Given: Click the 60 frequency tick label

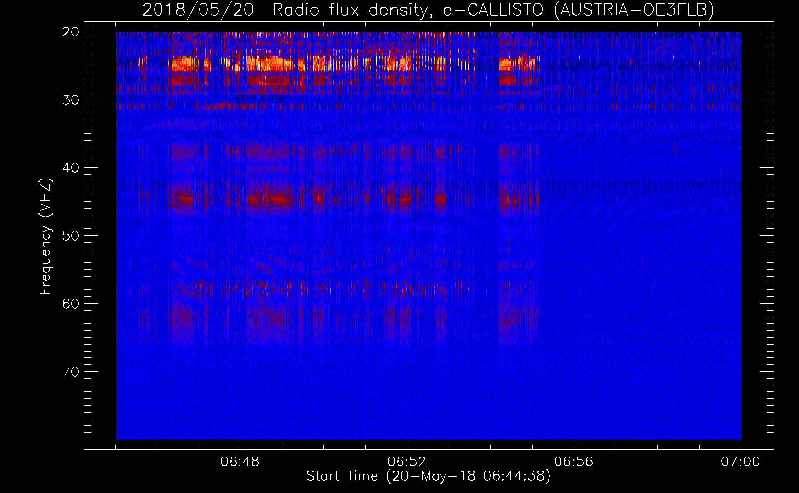Looking at the screenshot, I should point(71,304).
